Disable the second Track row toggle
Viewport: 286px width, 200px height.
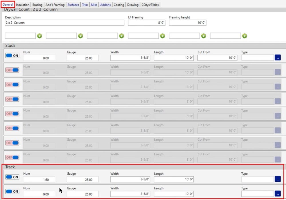point(12,192)
